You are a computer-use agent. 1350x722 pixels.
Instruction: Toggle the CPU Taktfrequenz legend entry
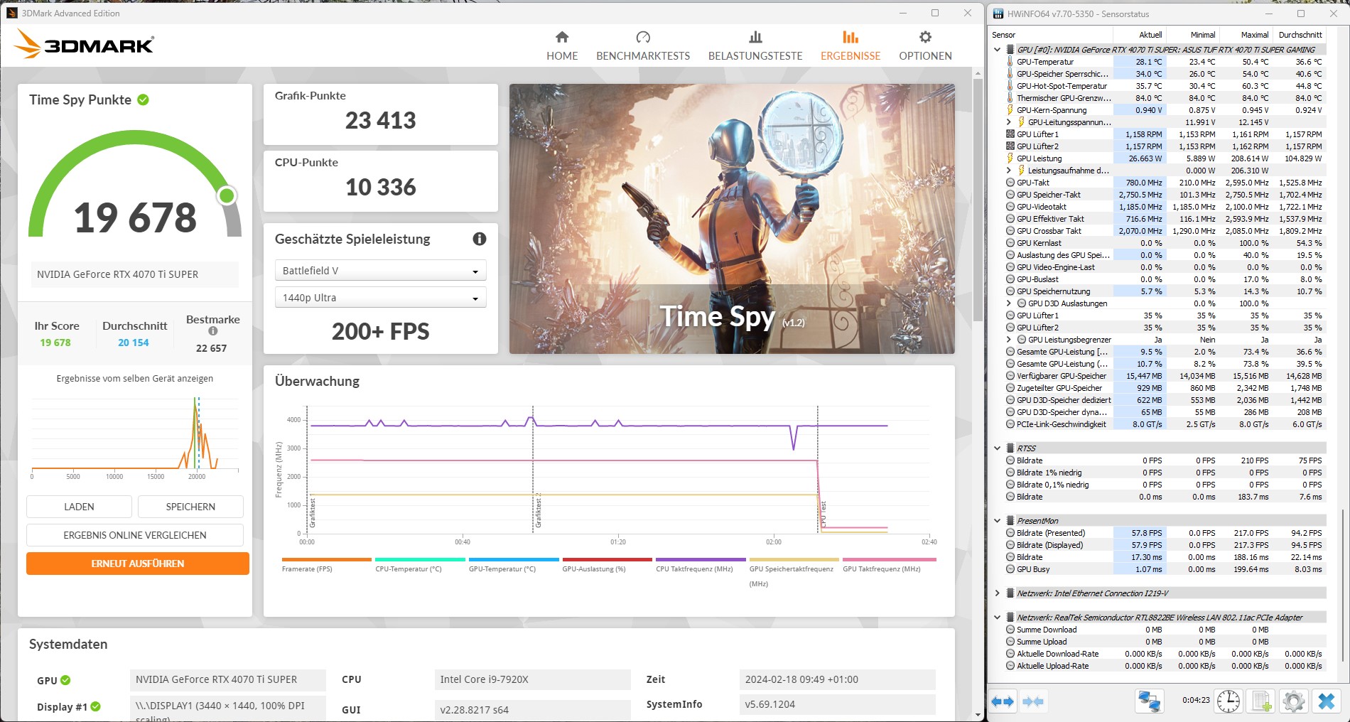pos(701,564)
